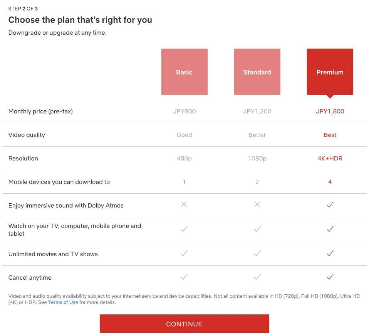Click the JPY1,800 Premium price

coord(330,111)
